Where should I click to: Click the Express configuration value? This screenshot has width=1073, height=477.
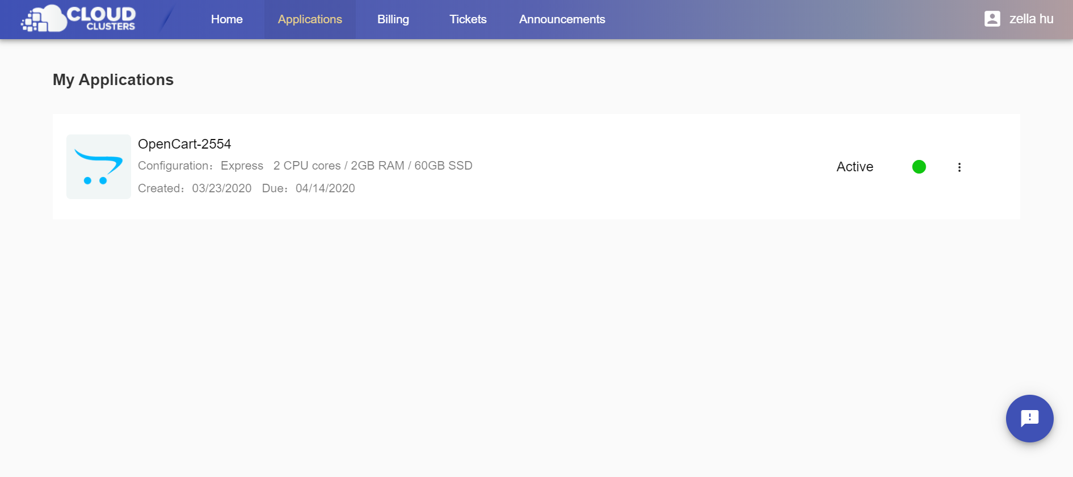(242, 166)
